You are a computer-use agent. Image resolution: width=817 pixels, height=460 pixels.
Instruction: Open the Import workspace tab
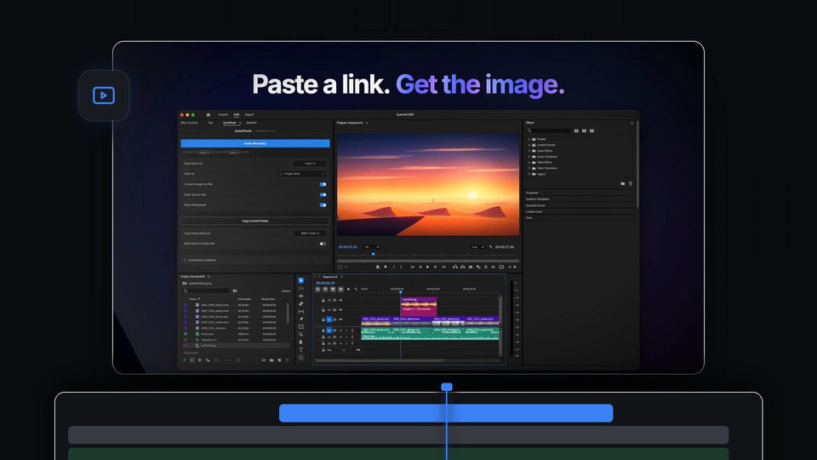click(223, 115)
